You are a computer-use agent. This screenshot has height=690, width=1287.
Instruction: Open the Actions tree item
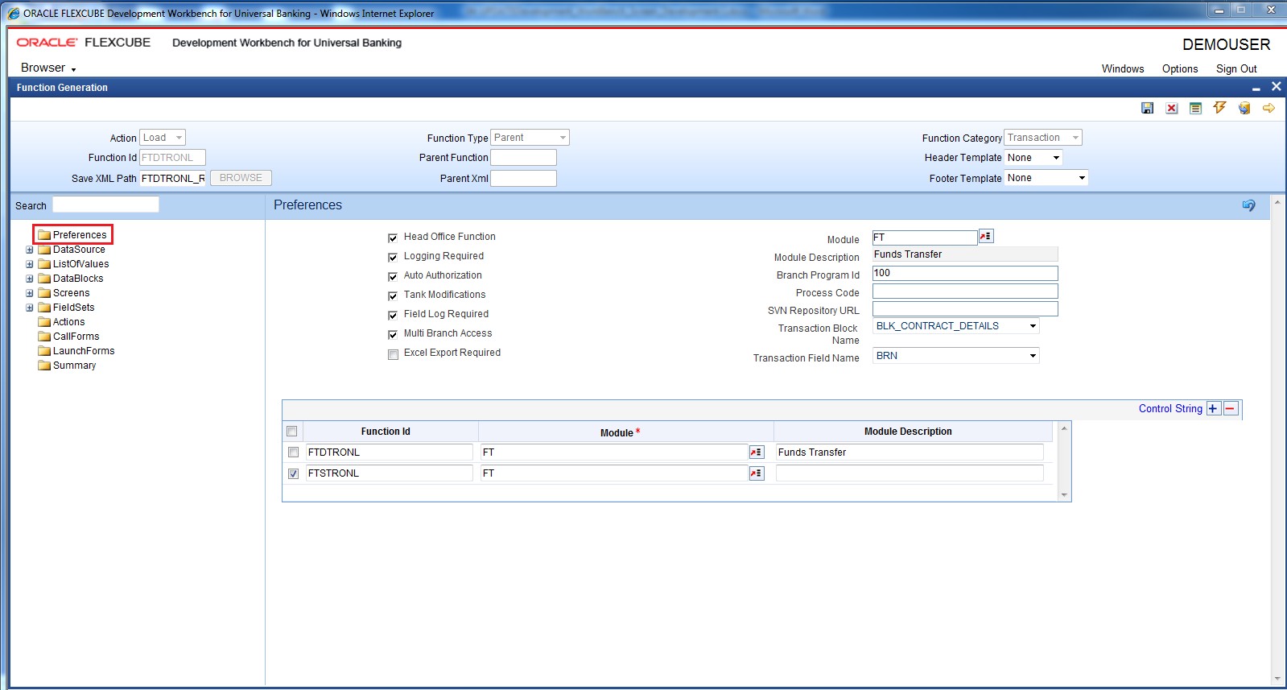click(x=68, y=322)
